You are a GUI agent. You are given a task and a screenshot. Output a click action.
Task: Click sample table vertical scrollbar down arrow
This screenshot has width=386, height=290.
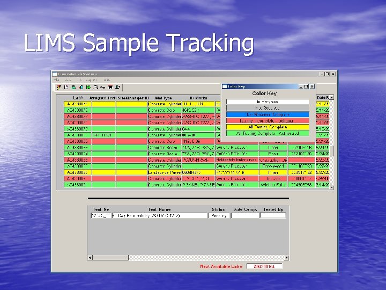click(x=332, y=187)
